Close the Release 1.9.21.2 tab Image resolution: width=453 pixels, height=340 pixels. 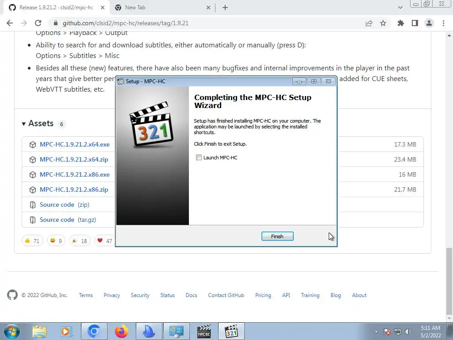(x=103, y=8)
